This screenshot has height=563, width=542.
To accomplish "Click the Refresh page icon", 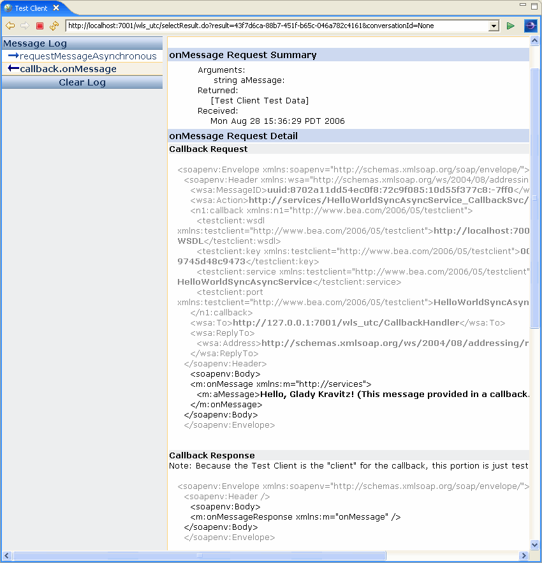I will click(54, 26).
